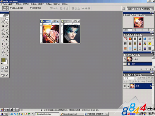Image resolution: width=155 pixels, height=116 pixels.
Task: Switch to the Actions tab
Action: 136,55
